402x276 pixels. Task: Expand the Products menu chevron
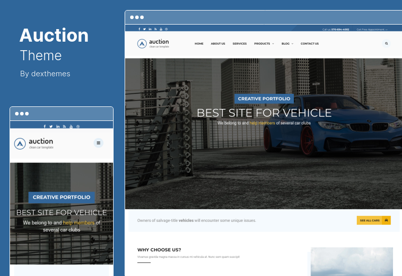(x=273, y=44)
